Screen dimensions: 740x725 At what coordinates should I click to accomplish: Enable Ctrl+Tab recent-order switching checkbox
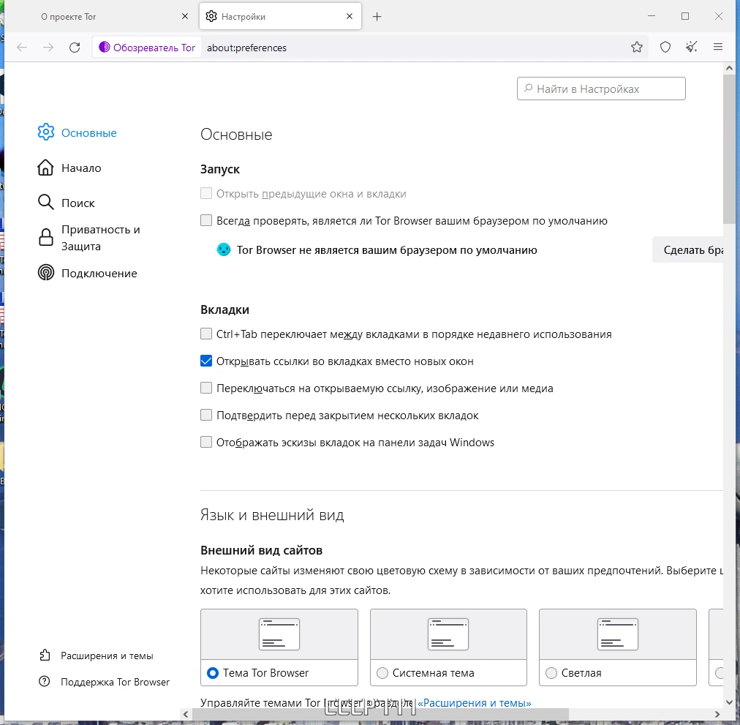point(206,334)
